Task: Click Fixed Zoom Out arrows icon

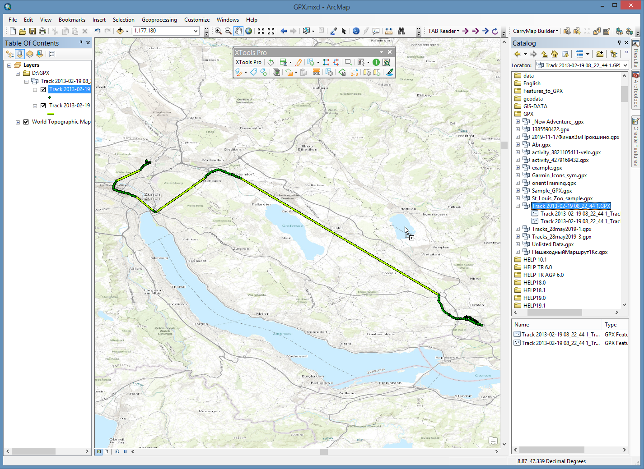Action: (271, 31)
